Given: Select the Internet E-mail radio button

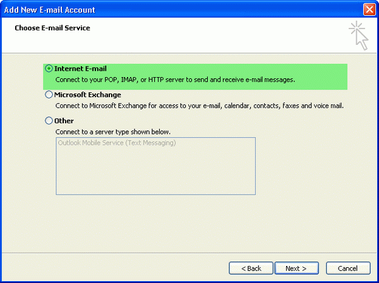Looking at the screenshot, I should (49, 68).
